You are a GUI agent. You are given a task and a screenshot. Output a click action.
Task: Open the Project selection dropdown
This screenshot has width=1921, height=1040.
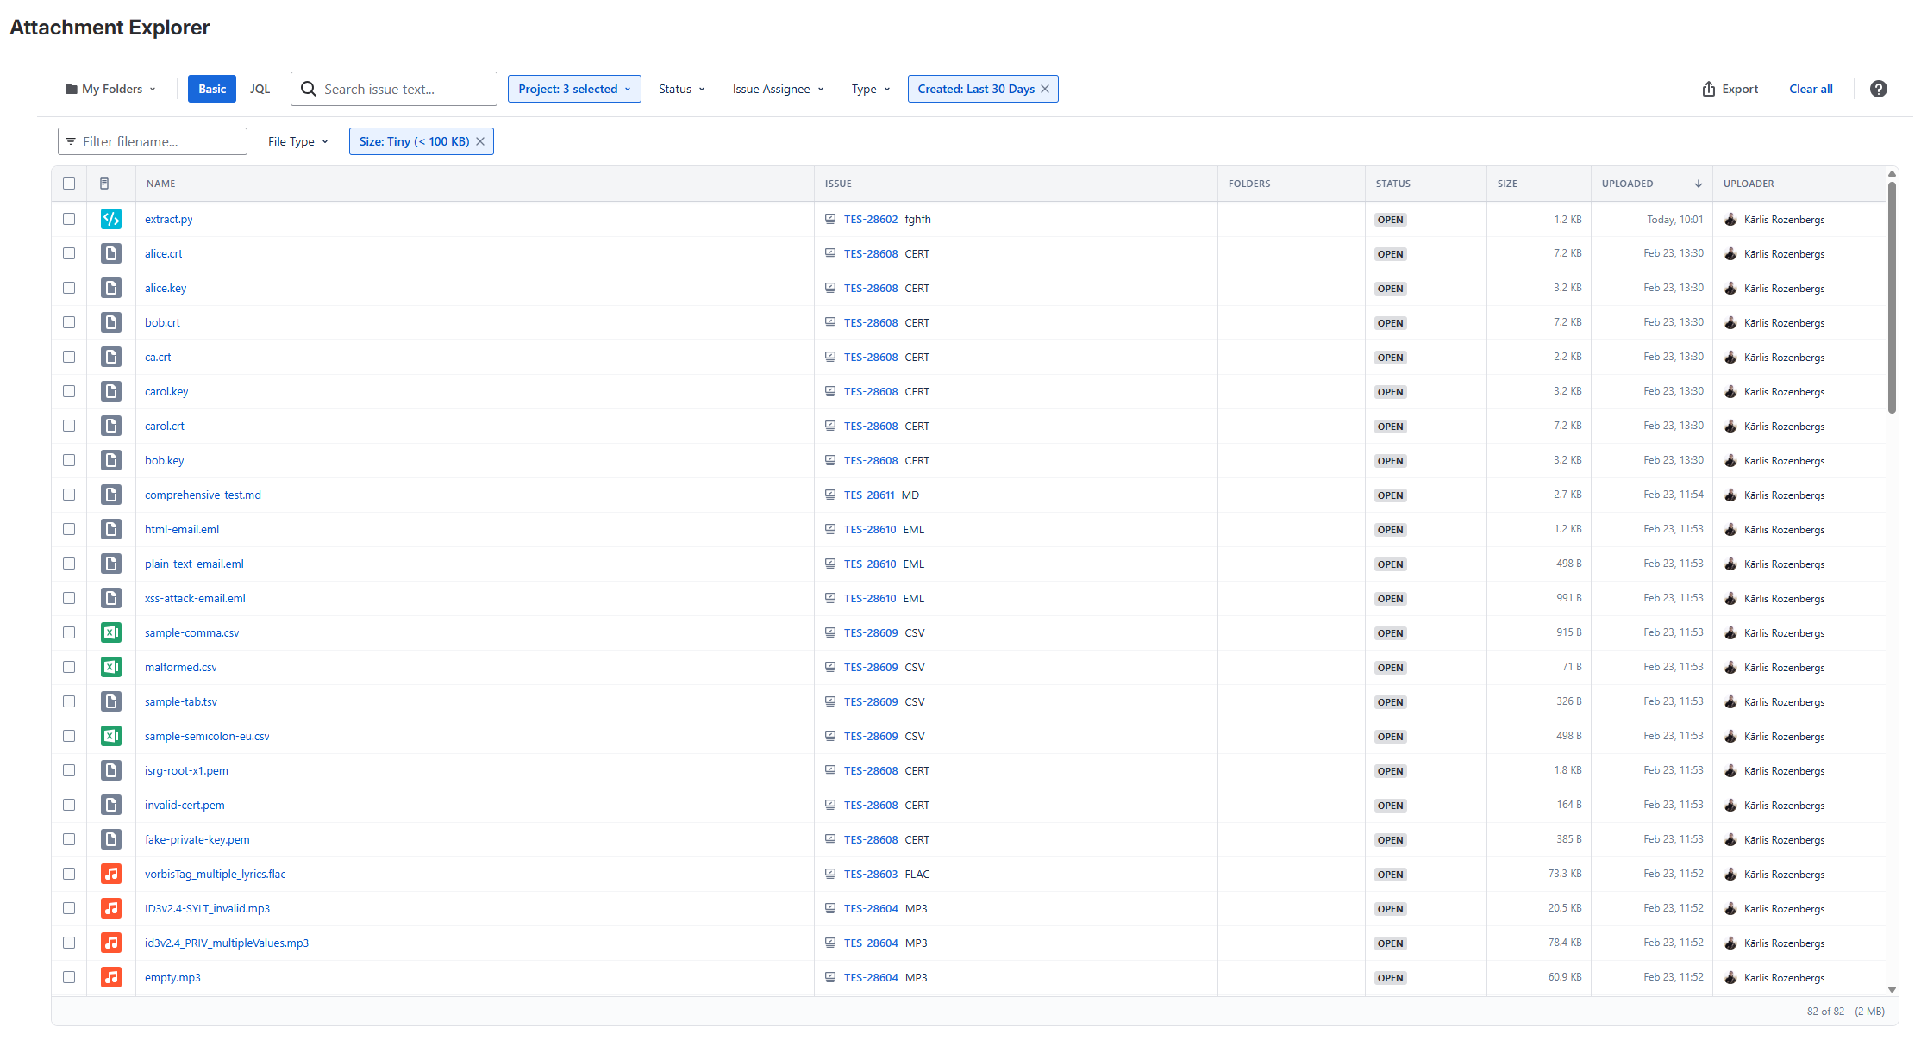573,89
